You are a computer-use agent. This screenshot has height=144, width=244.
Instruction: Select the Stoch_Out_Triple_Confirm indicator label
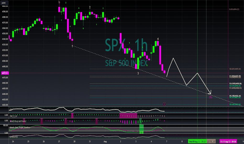click(20, 128)
